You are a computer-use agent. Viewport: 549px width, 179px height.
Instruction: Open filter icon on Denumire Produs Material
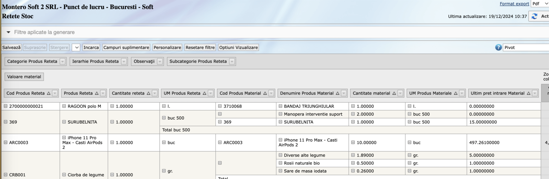[x=344, y=93]
